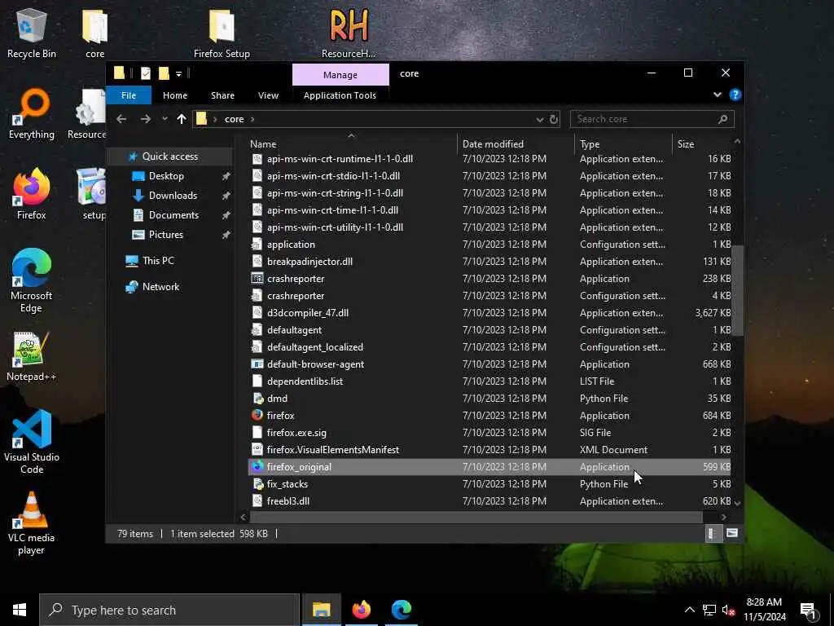Open the Home ribbon tab
Viewport: 834px width, 626px height.
pos(175,95)
